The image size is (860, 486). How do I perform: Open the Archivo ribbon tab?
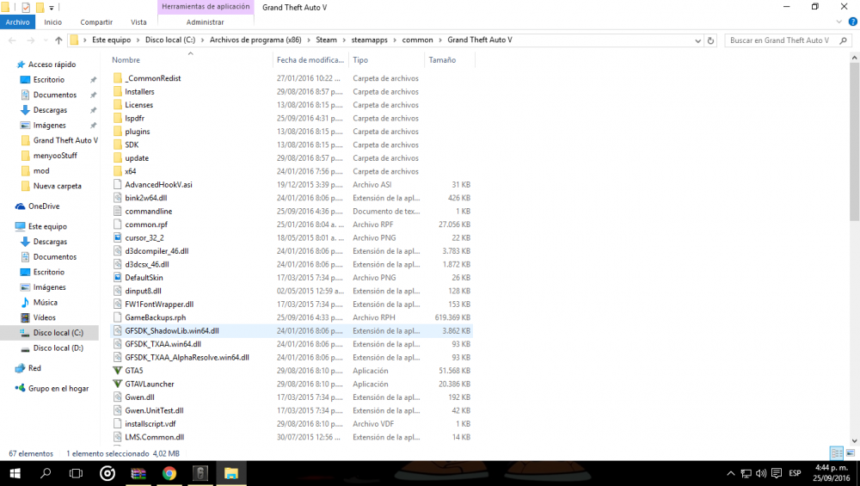click(x=17, y=22)
